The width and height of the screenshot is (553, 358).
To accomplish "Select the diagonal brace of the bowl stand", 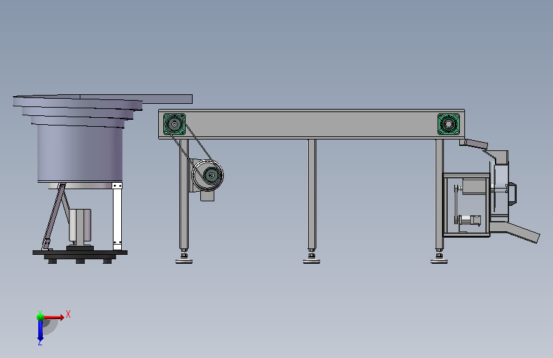I will click(54, 215).
